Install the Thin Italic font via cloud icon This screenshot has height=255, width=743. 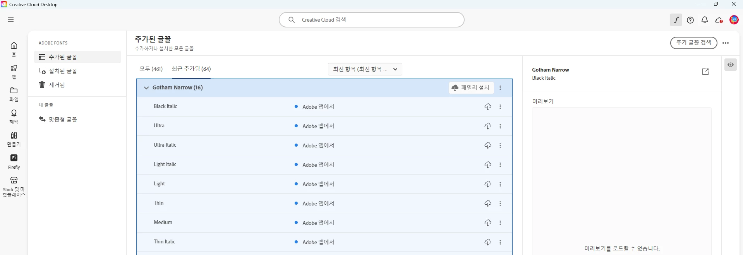click(x=488, y=242)
